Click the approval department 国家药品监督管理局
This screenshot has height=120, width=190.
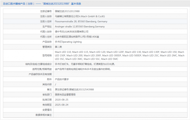tap(65, 94)
